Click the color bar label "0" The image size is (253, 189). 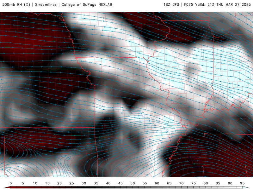[11, 183]
